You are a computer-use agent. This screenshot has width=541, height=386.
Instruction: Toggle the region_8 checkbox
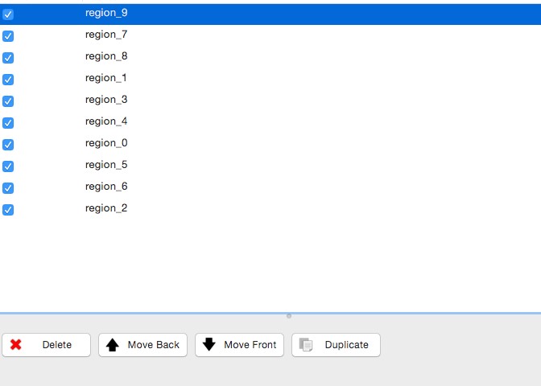(8, 58)
